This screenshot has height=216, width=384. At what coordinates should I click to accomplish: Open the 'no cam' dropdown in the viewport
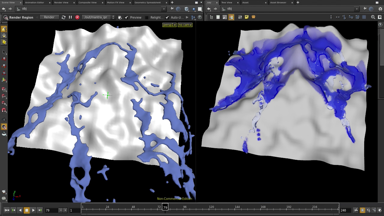[x=185, y=25]
